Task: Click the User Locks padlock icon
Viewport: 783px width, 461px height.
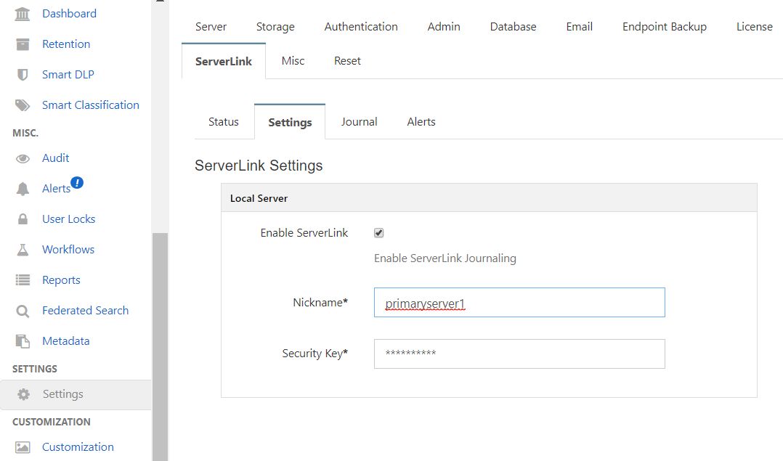Action: 23,219
